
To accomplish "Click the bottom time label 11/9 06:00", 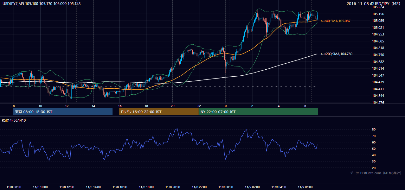I will [x=305, y=187].
